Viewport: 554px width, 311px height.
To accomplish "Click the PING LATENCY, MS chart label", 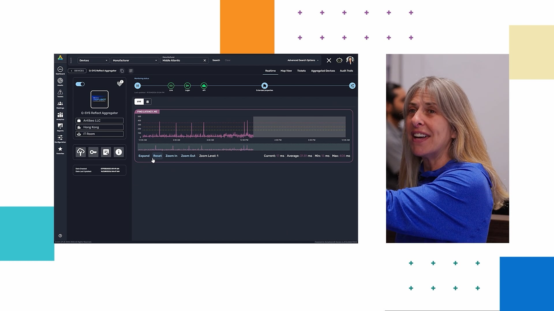I will point(147,112).
